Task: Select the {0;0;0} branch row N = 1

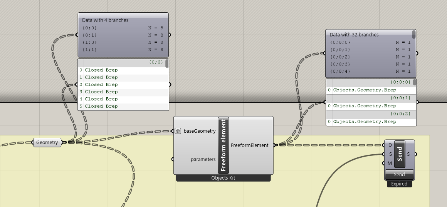Action: pos(371,42)
